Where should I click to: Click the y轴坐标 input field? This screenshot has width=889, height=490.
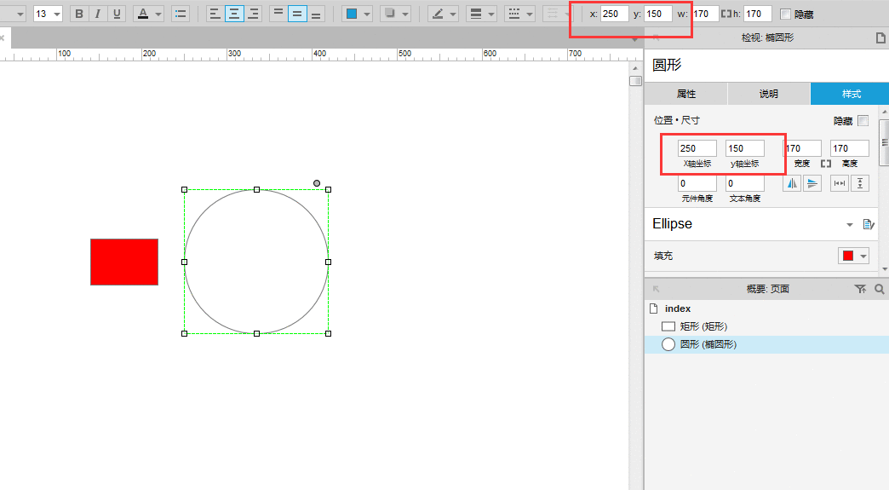[x=745, y=148]
